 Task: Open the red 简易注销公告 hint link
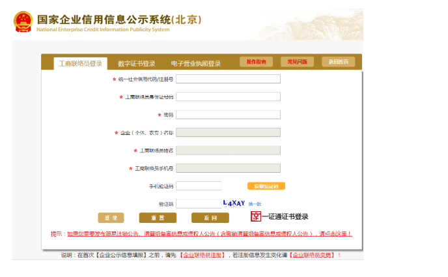[210, 234]
